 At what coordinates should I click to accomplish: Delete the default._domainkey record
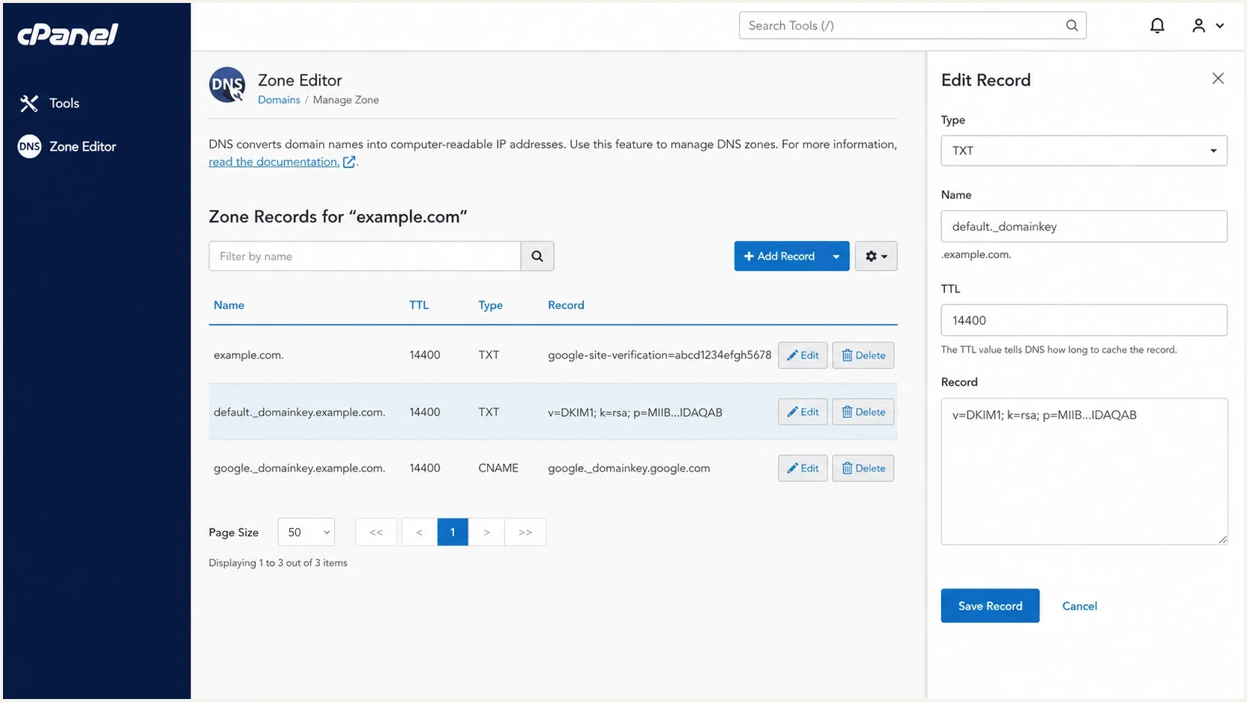click(863, 412)
